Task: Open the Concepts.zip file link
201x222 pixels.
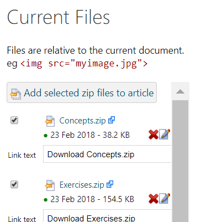Action: [x=82, y=121]
